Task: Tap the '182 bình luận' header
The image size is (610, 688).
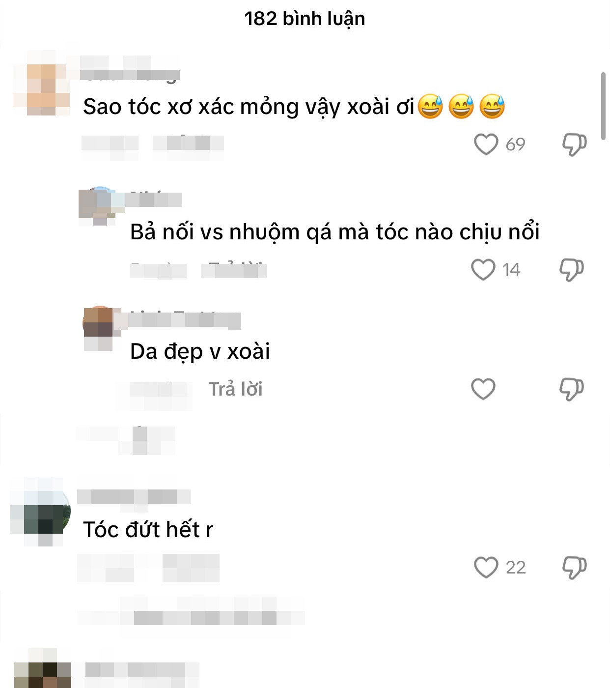Action: [x=305, y=19]
